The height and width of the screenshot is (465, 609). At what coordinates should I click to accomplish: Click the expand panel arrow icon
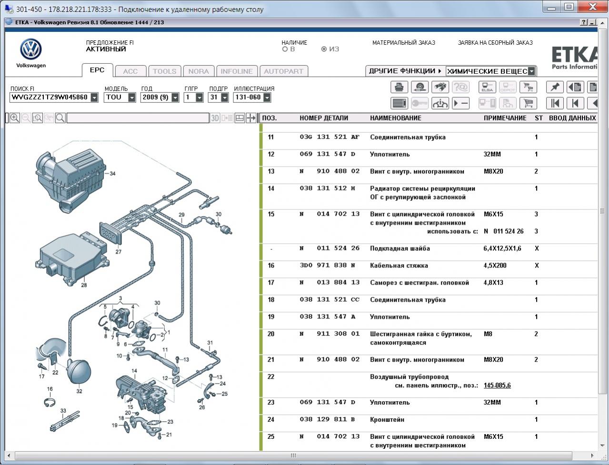click(x=251, y=118)
